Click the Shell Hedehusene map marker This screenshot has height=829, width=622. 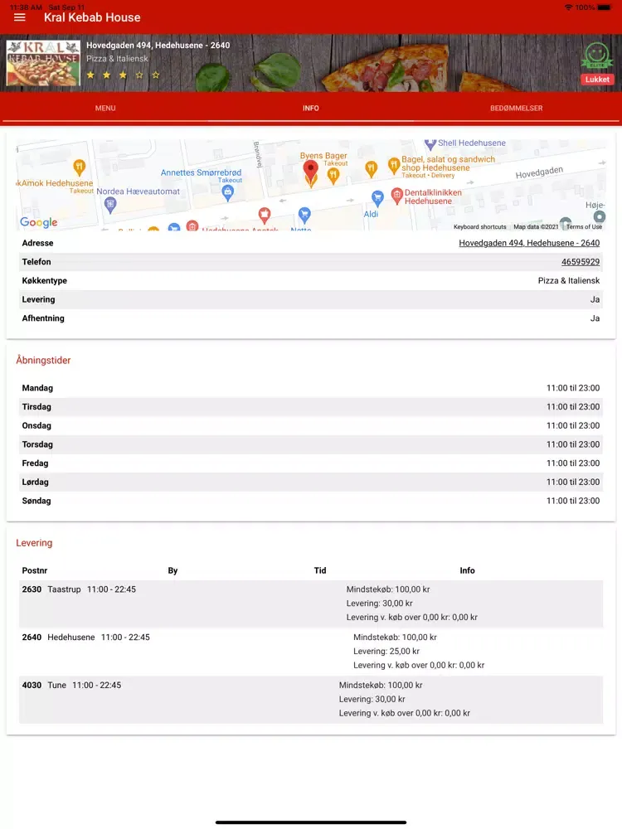[x=430, y=143]
